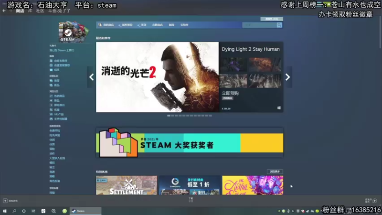Click the 即将推出 upcoming icon
This screenshot has width=382, height=215.
(x=51, y=105)
